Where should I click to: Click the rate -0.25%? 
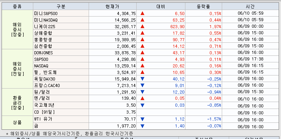click(214, 79)
